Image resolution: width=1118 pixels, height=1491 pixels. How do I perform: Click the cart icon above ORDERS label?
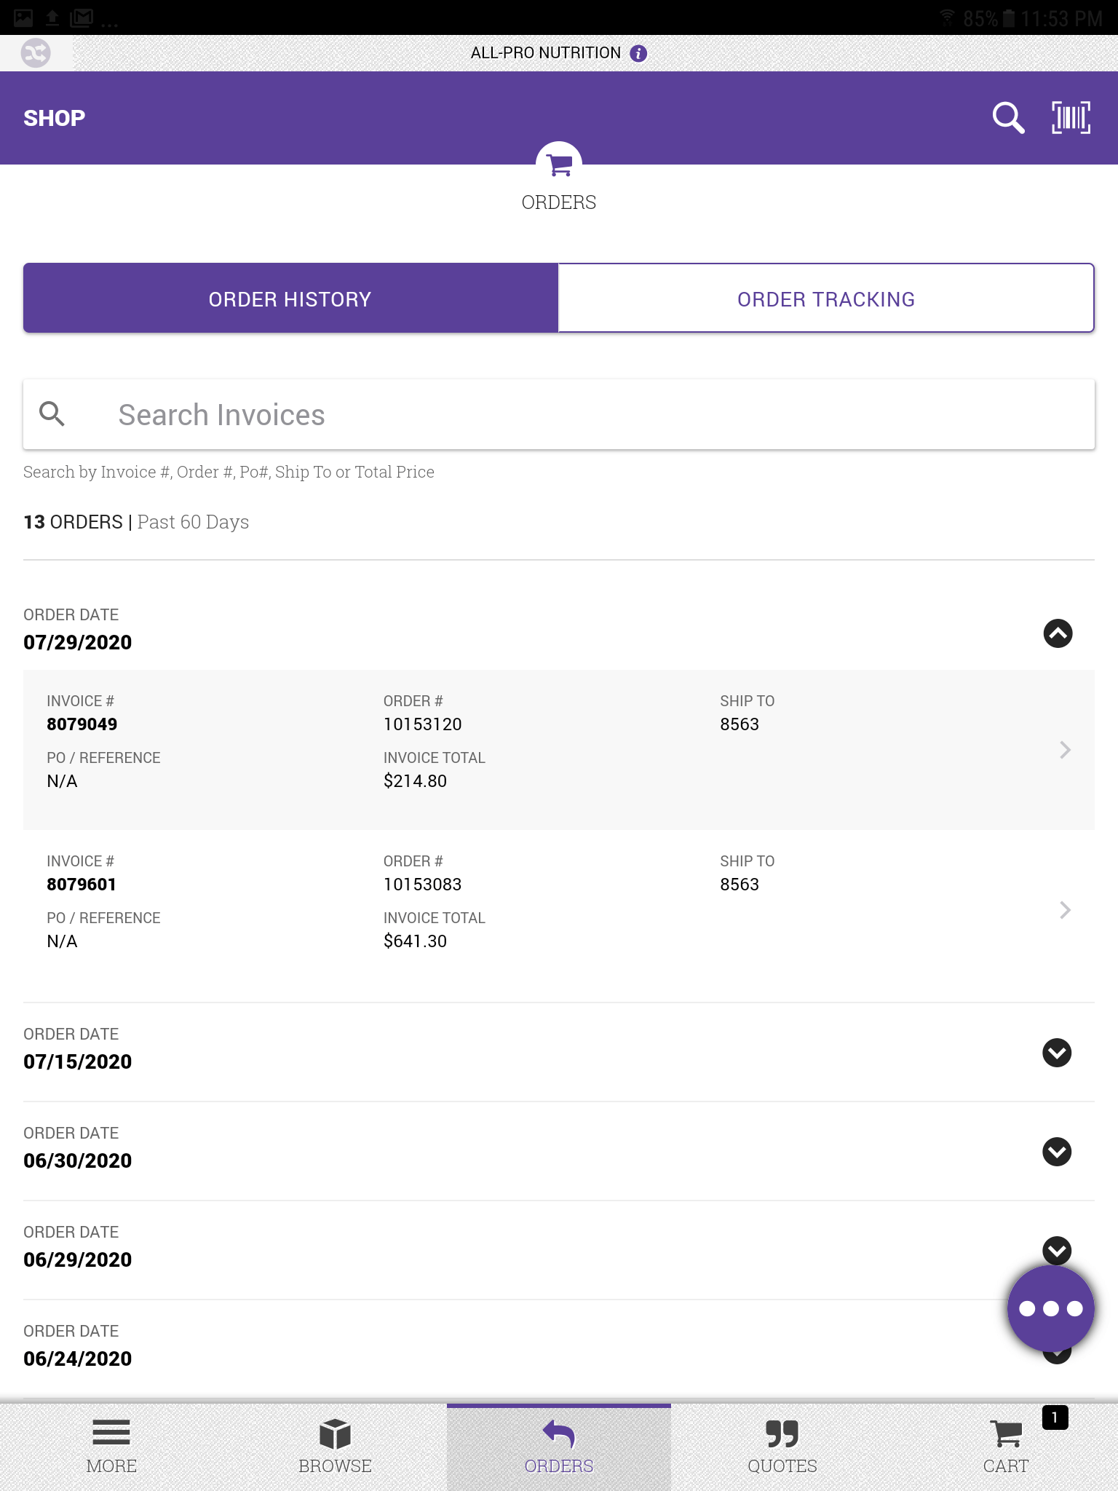click(558, 166)
